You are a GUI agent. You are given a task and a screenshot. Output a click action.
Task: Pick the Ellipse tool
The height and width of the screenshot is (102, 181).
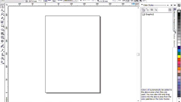pos(2,30)
